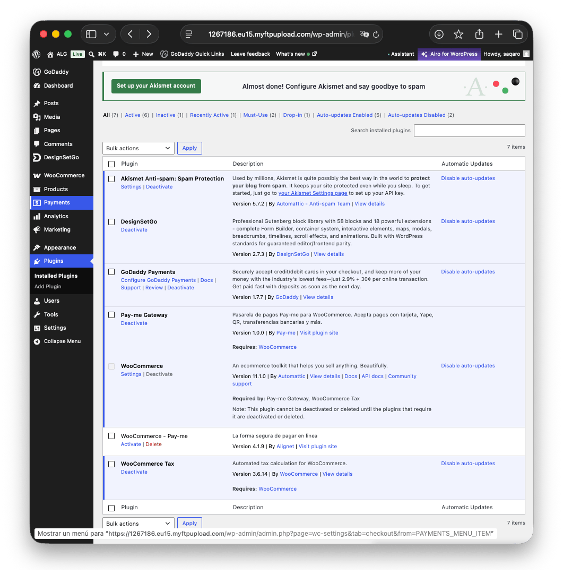Filter by Auto-updates Disabled

tap(417, 115)
